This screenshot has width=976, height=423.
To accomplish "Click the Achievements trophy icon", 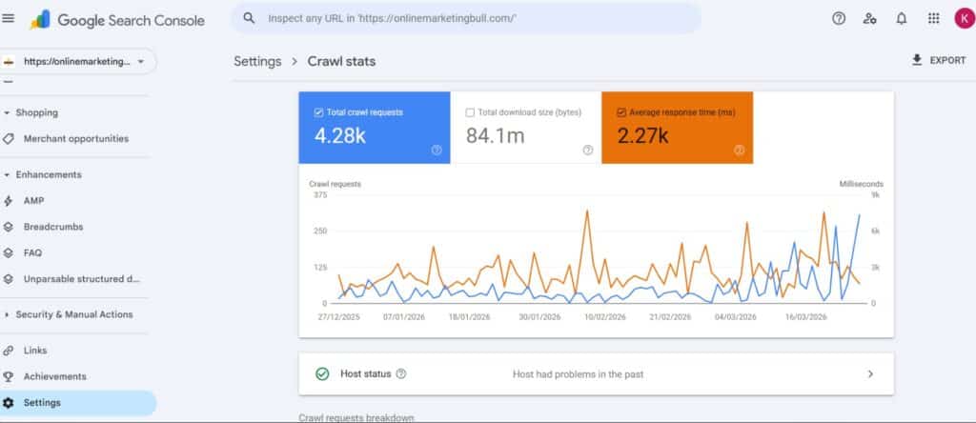I will (8, 377).
